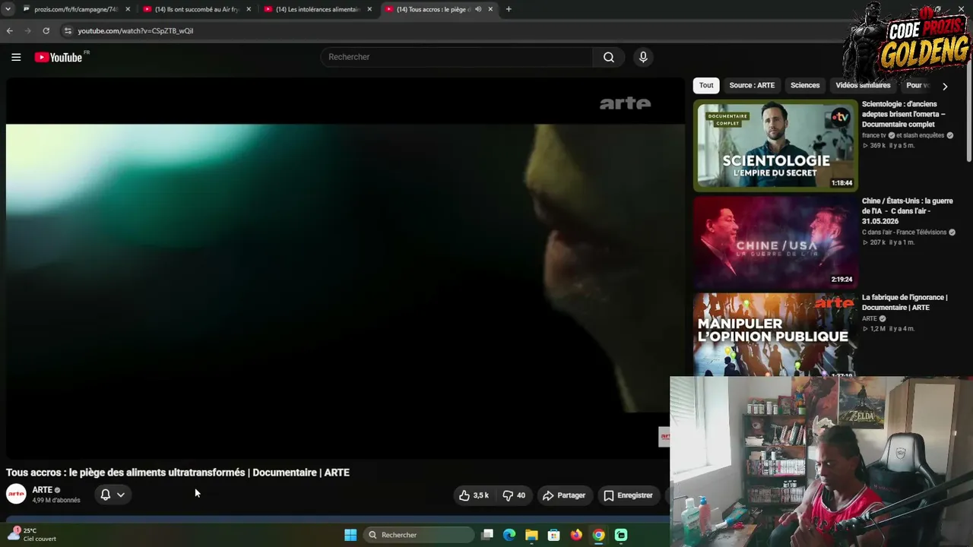Open the notification bell dropdown for ARTE
This screenshot has height=547, width=973.
pyautogui.click(x=113, y=495)
